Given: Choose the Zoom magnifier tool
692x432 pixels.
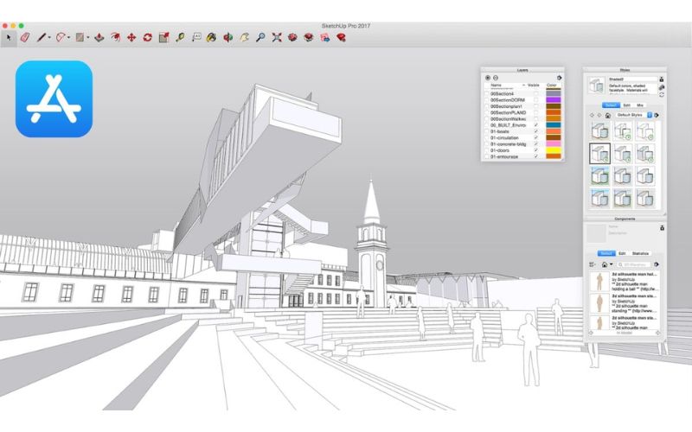Looking at the screenshot, I should point(260,38).
